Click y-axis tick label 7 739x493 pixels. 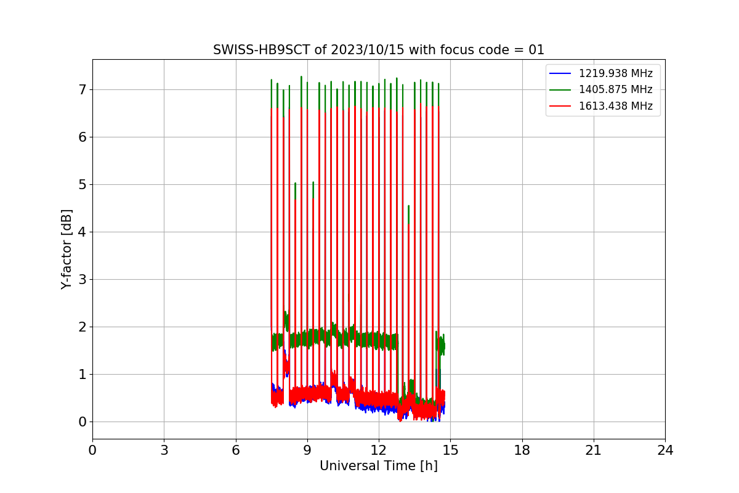click(82, 90)
